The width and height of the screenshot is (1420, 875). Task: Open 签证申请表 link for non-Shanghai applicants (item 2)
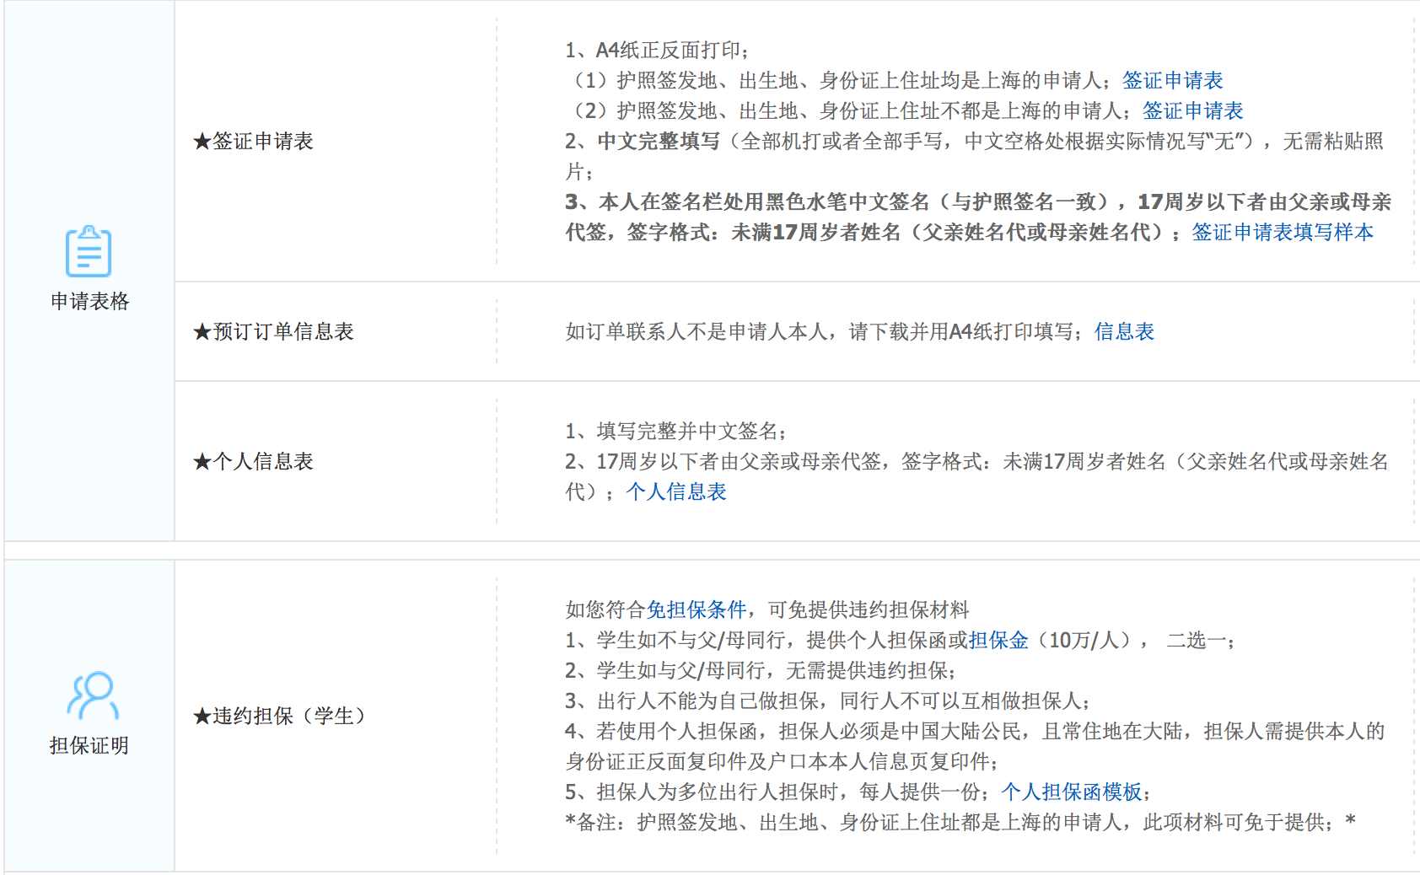coord(1192,110)
